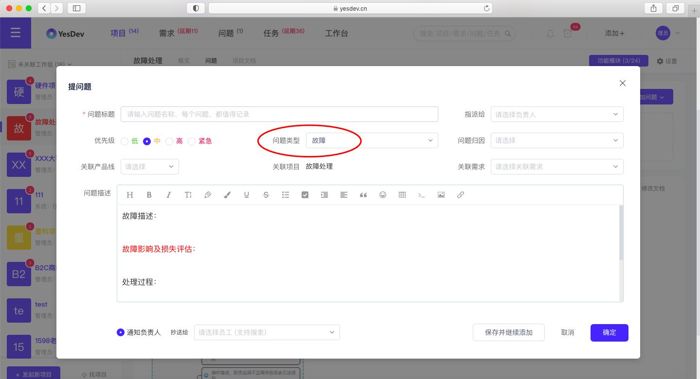Add a hyperlink using the link icon
The image size is (700, 379).
coord(461,194)
